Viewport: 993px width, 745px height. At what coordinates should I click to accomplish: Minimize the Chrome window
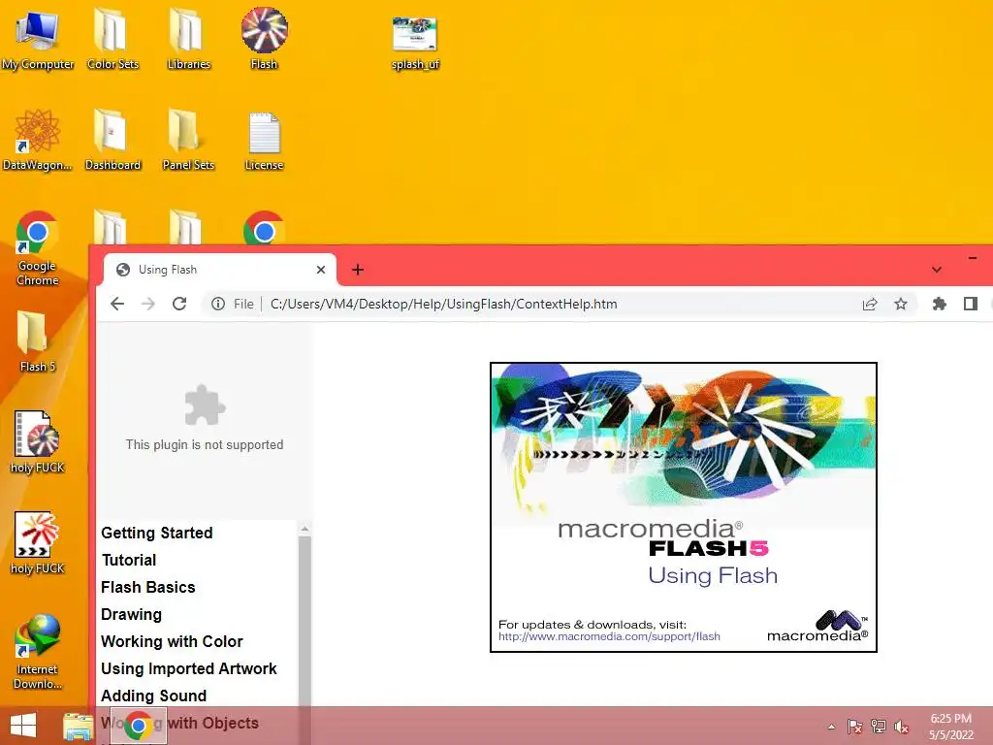[x=972, y=258]
